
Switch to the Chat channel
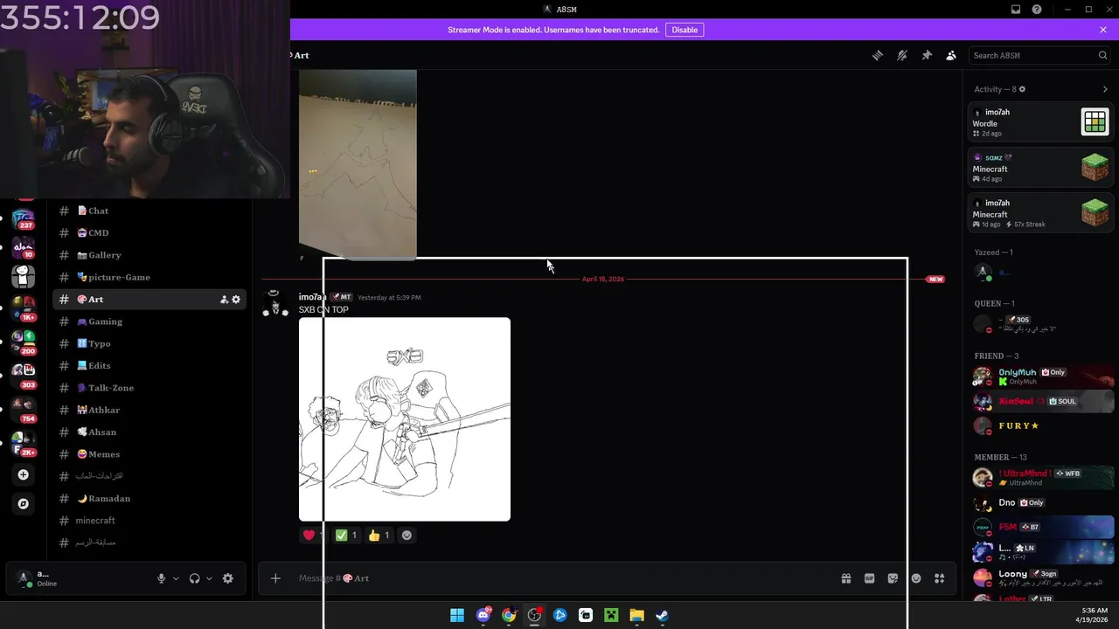click(x=149, y=211)
